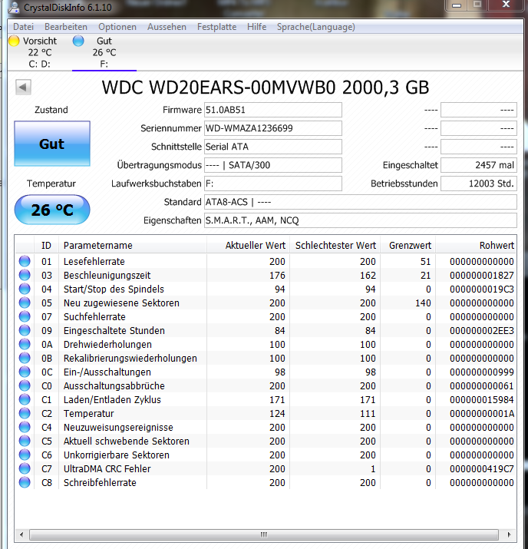Click raw value 000000002EE3
Image resolution: width=528 pixels, height=549 pixels.
click(482, 330)
